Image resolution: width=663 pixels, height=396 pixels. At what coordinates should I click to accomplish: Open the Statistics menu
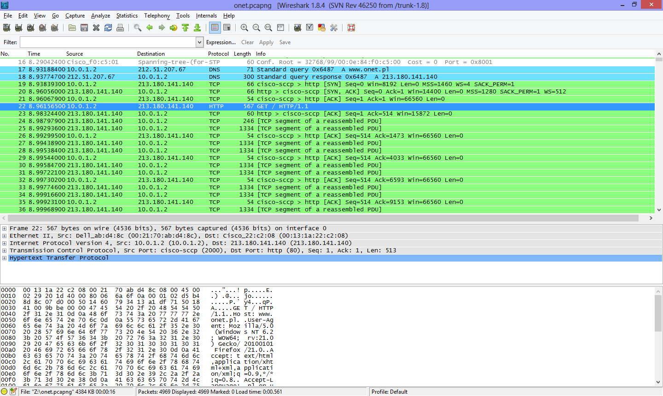coord(127,16)
